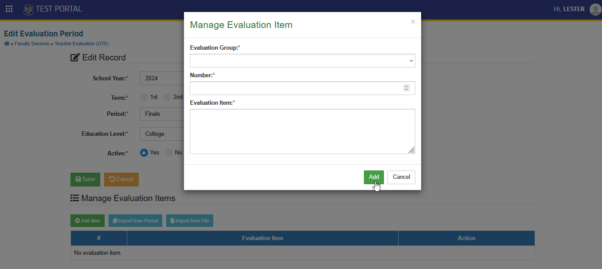Click into the Evaluation Item textarea
602x269 pixels.
pyautogui.click(x=302, y=131)
